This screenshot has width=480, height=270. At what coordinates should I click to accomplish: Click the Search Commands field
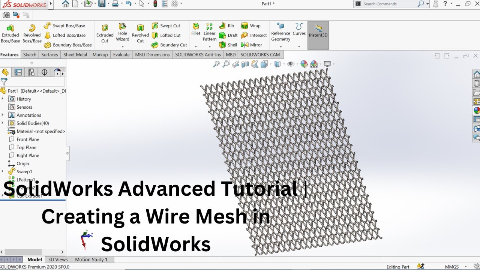tap(391, 4)
